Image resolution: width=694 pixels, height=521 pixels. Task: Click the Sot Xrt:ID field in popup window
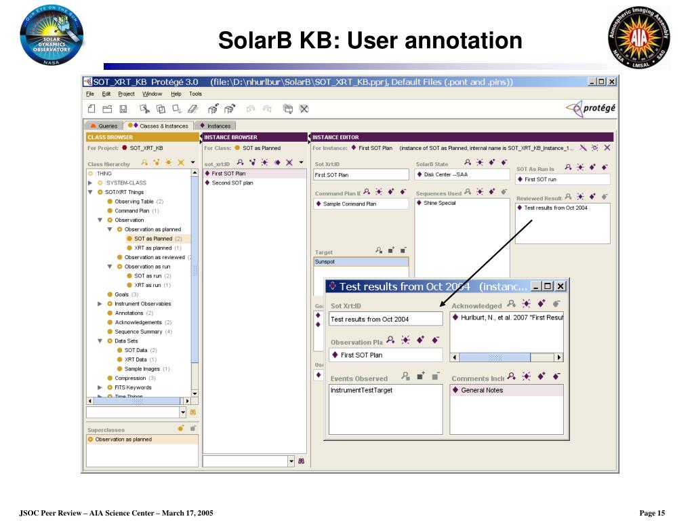386,319
